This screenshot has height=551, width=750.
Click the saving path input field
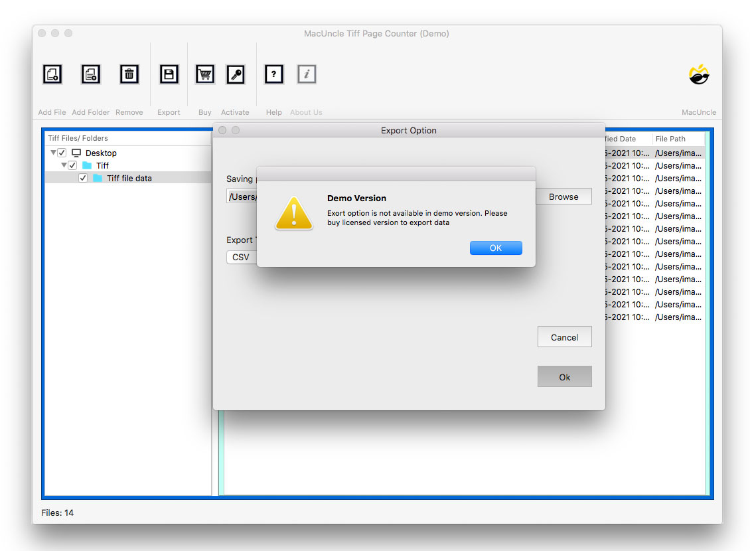coord(242,197)
